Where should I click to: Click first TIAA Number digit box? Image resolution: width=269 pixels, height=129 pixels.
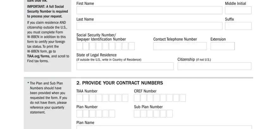point(79,98)
